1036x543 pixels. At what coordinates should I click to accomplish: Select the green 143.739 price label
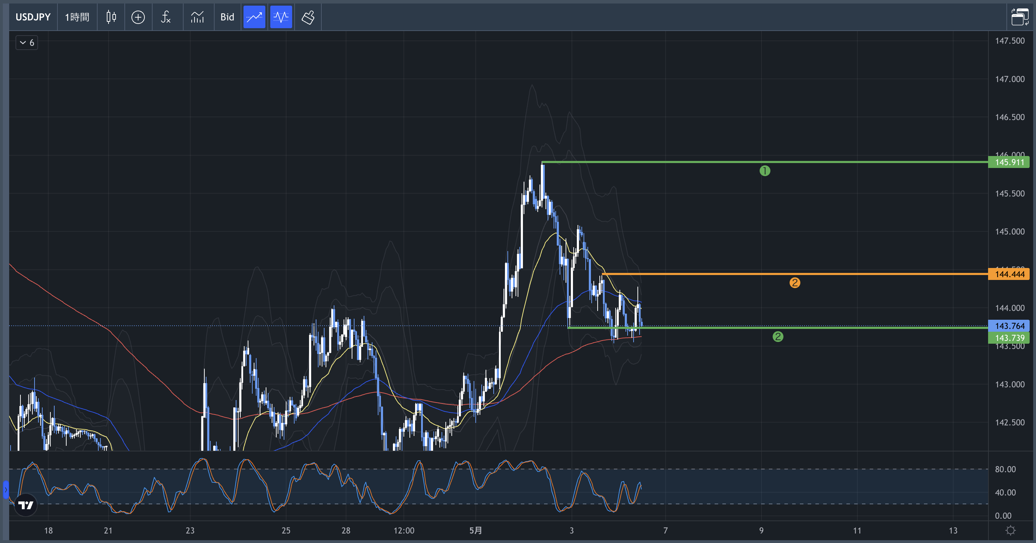(x=1009, y=338)
